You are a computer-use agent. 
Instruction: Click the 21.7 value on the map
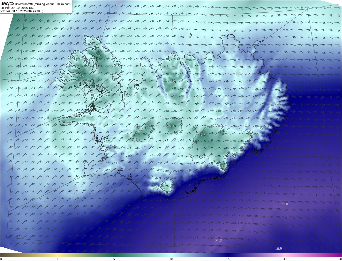[x=218, y=241]
